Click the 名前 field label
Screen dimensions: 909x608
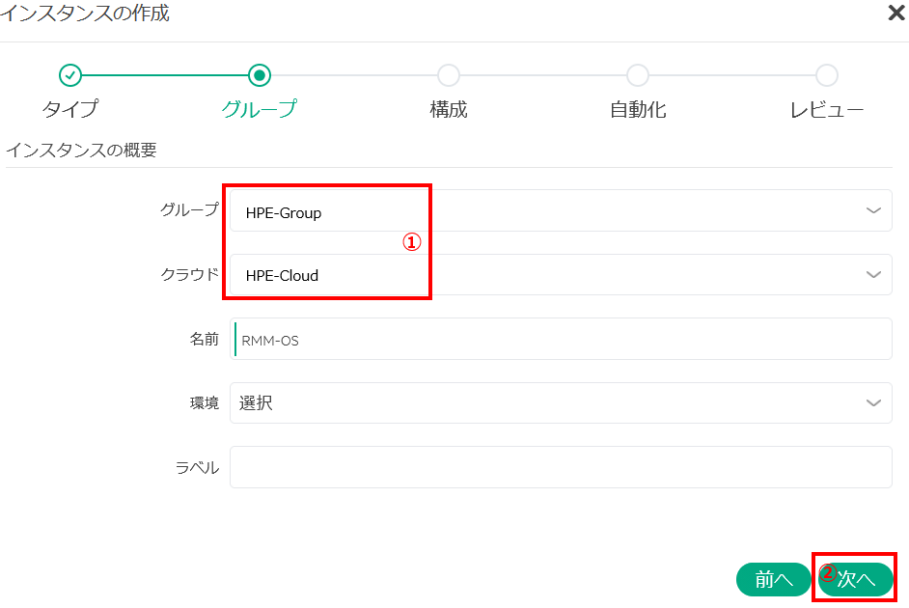pos(204,339)
